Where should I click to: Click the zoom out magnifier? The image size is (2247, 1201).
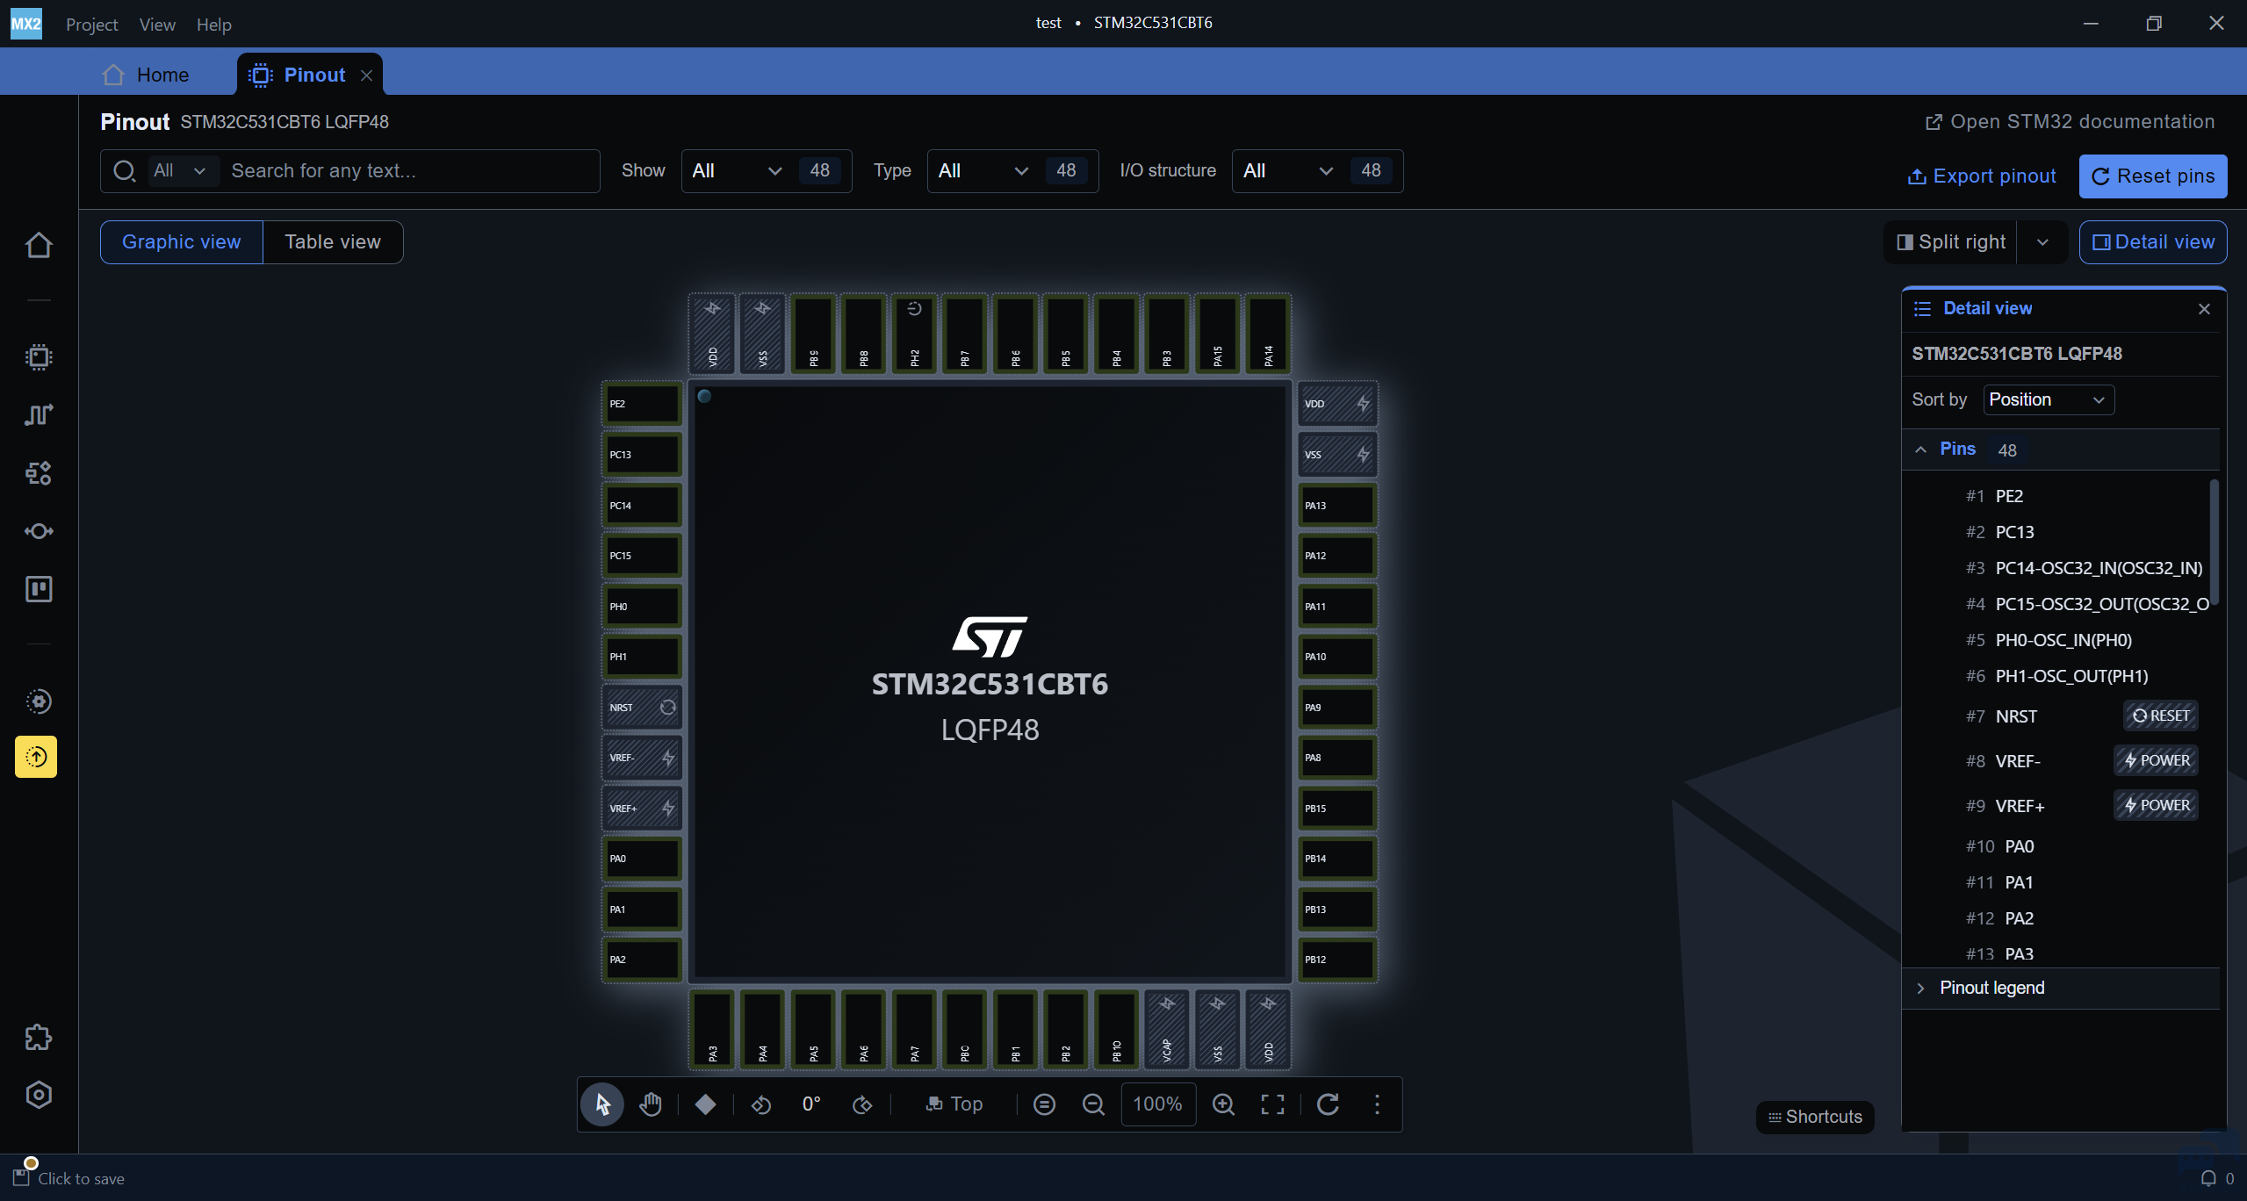coord(1093,1104)
